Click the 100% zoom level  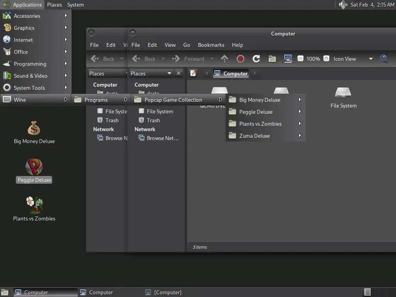pos(313,59)
